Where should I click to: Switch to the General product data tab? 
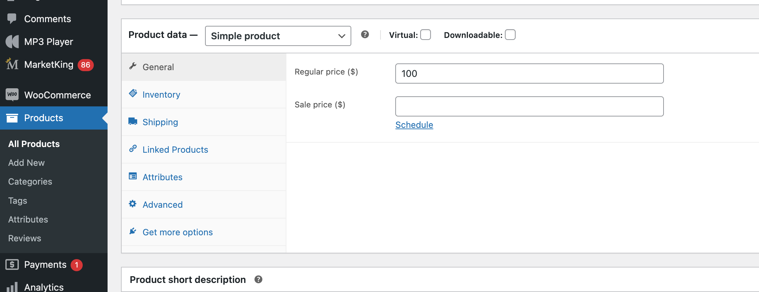click(x=158, y=67)
